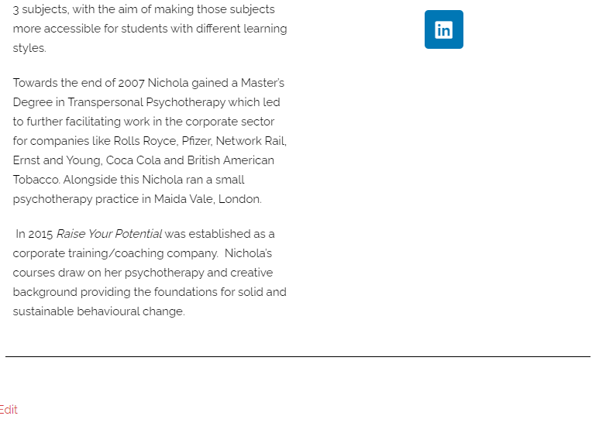The image size is (606, 433).
Task: Click the words "Network Rail"
Action: 250,141
